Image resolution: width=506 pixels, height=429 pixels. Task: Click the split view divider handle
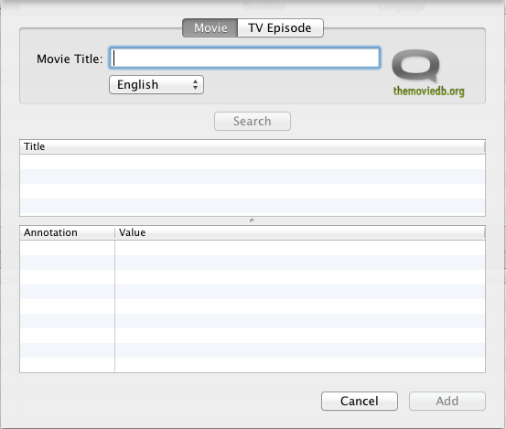[252, 220]
